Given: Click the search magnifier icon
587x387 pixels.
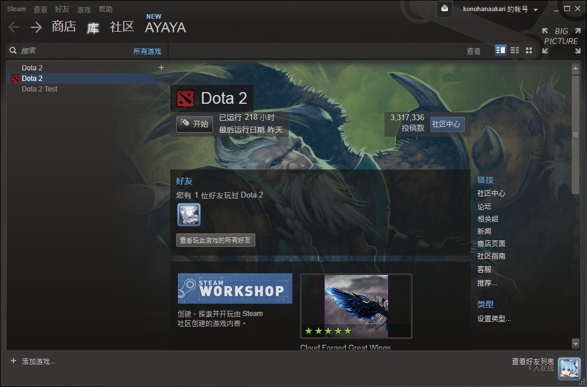Looking at the screenshot, I should point(13,50).
